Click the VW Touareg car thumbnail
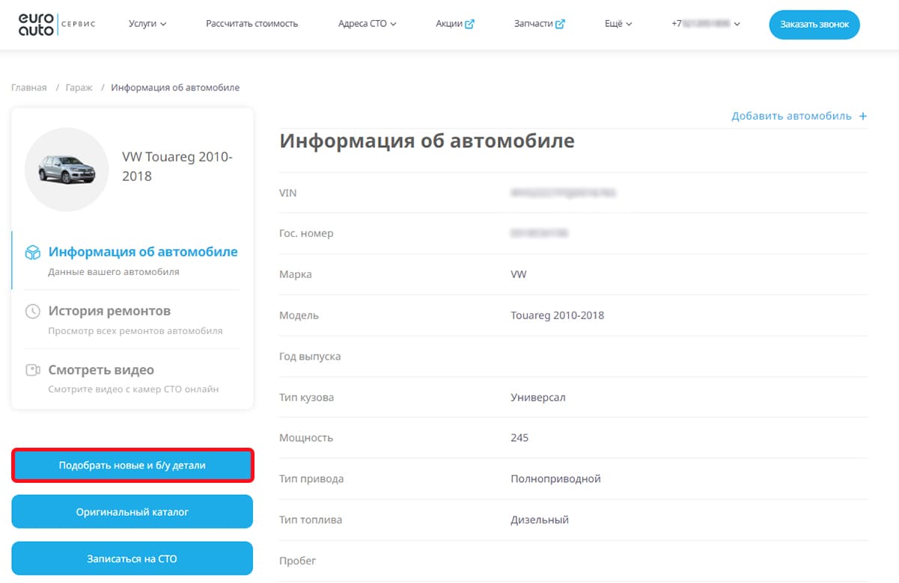 pyautogui.click(x=67, y=169)
